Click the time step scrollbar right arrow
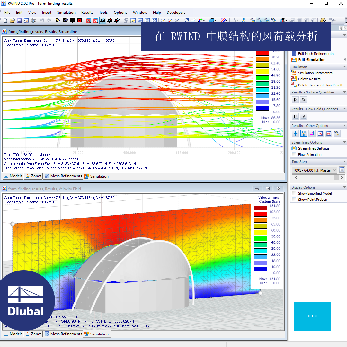This screenshot has width=347, height=347. click(342, 177)
